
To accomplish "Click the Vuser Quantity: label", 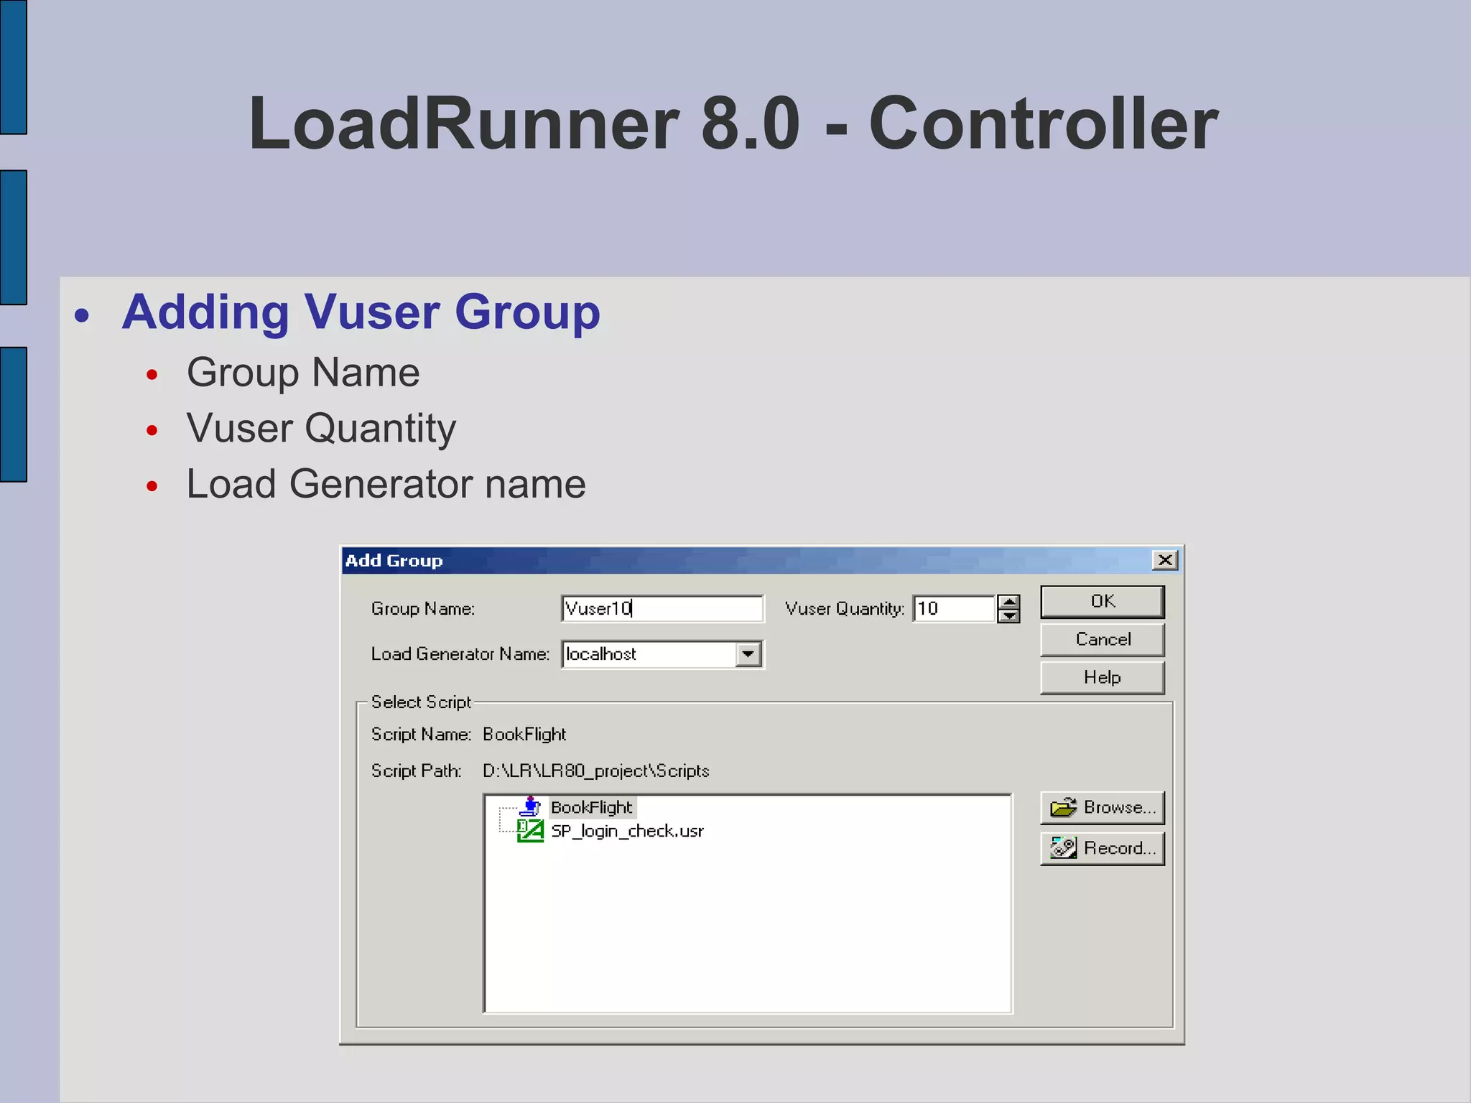I will click(x=845, y=608).
